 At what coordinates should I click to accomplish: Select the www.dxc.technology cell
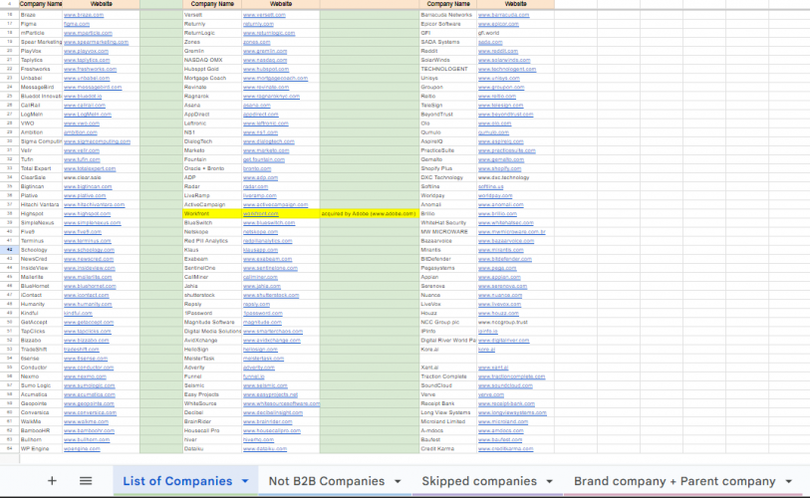pos(515,177)
